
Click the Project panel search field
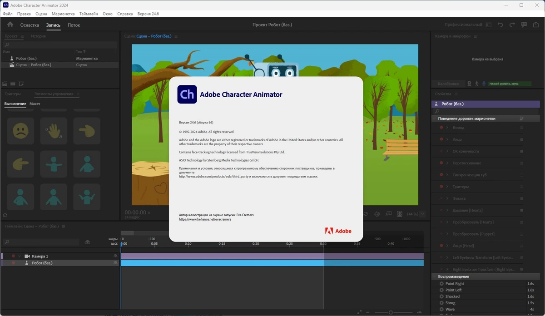pyautogui.click(x=60, y=45)
